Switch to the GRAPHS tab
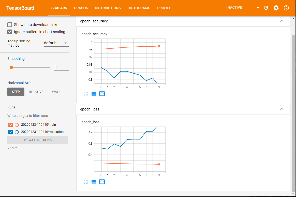296x197 pixels. point(81,8)
